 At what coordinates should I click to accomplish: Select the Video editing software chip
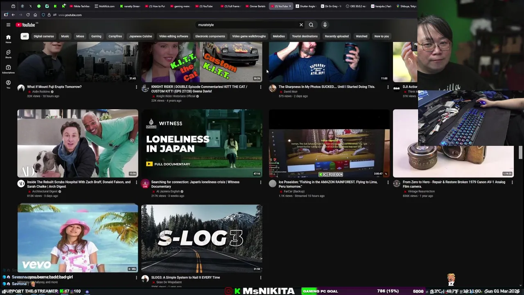coord(174,36)
